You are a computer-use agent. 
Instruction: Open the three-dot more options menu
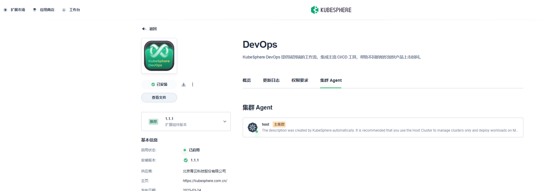[x=193, y=84]
